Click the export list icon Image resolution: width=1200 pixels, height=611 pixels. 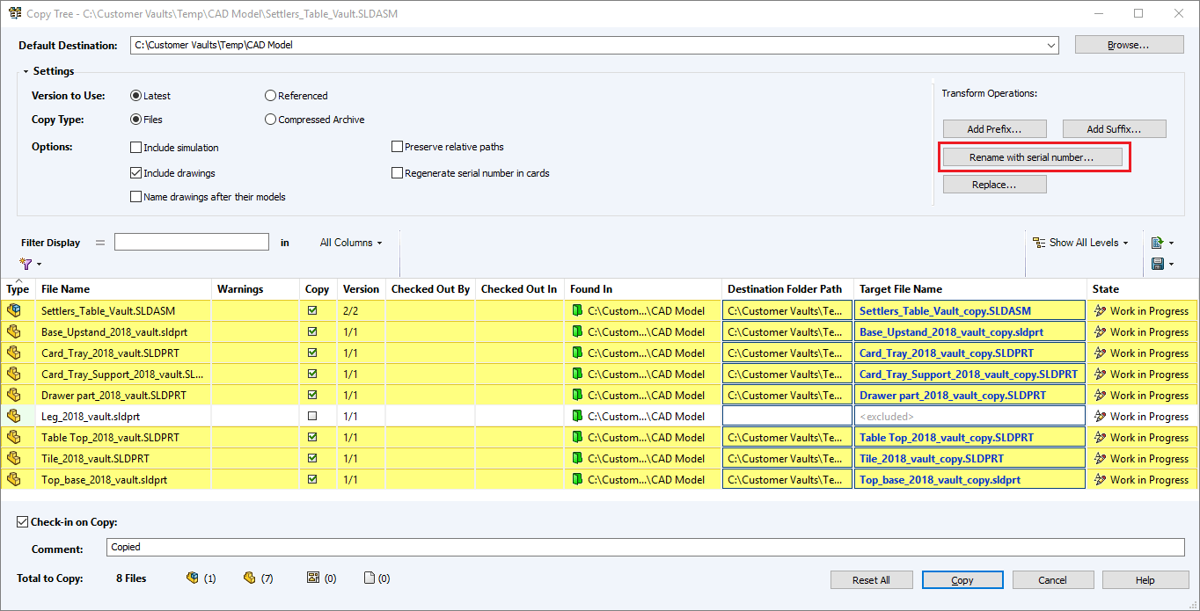coord(1157,243)
